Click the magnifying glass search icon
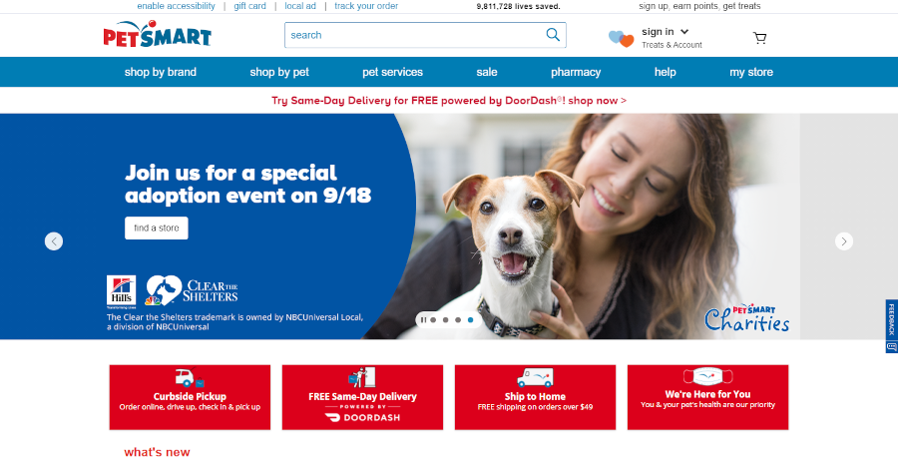The width and height of the screenshot is (898, 457). click(553, 34)
